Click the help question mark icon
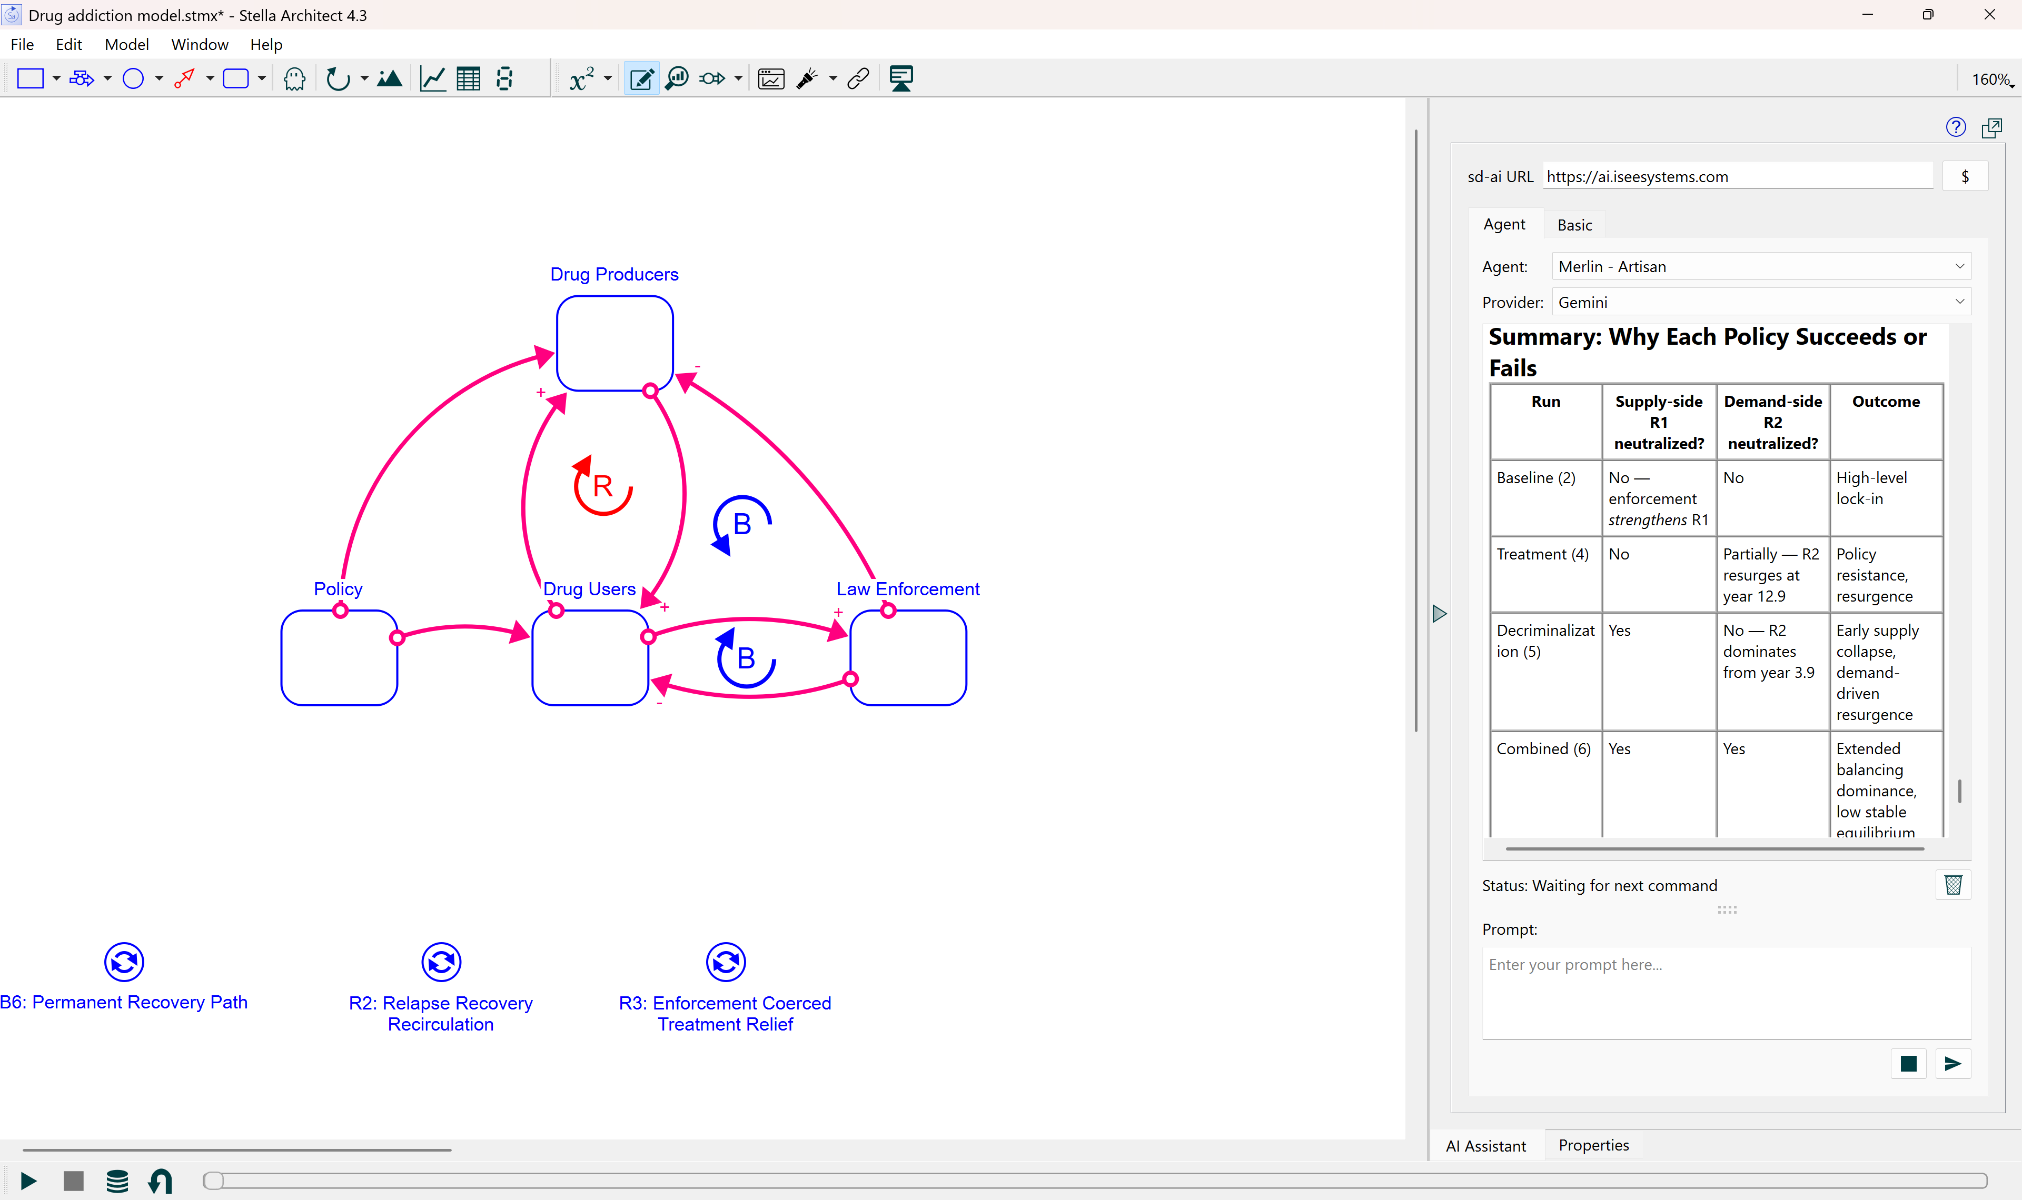 tap(1956, 127)
